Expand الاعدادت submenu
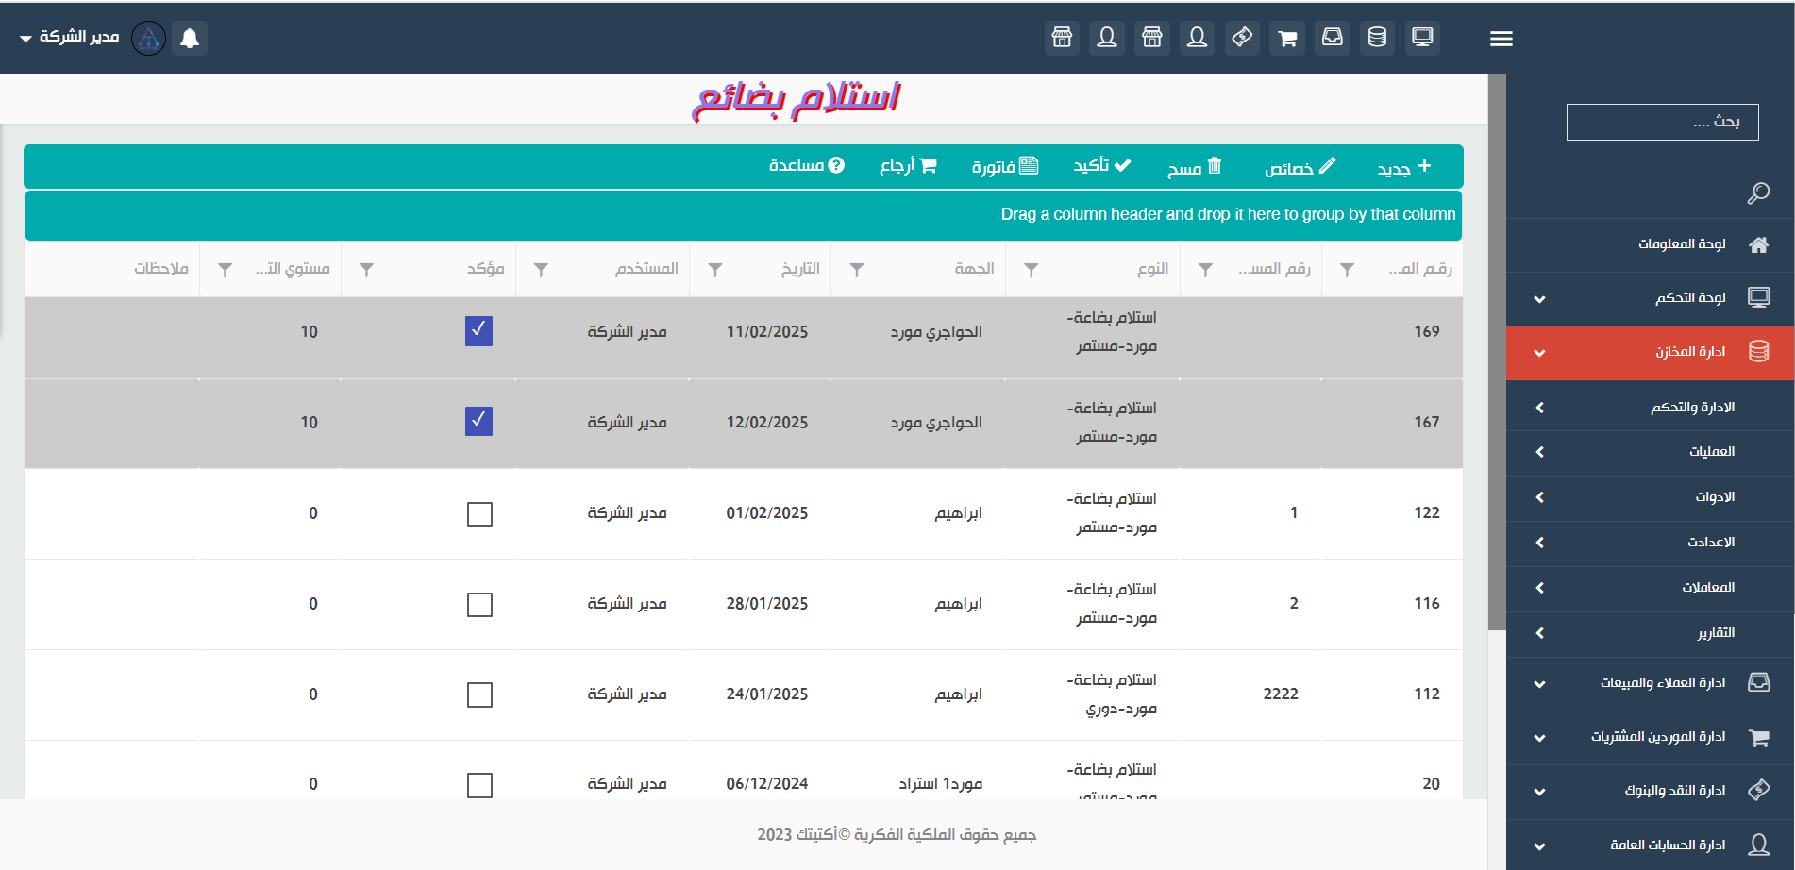 coord(1651,543)
